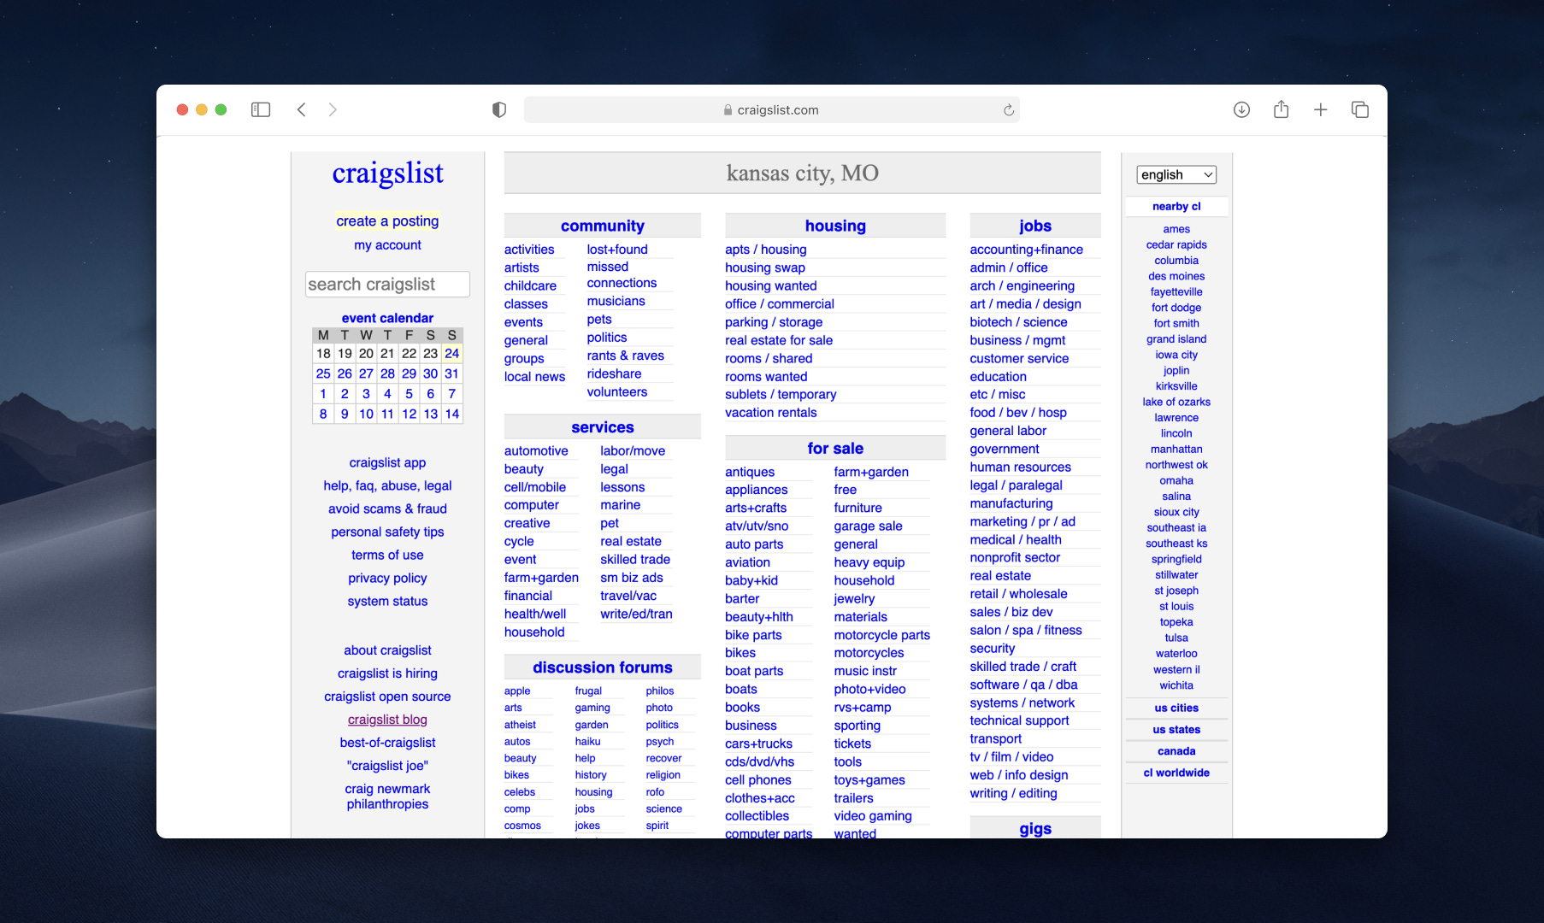This screenshot has width=1544, height=923.
Task: Open create a posting
Action: pyautogui.click(x=387, y=220)
